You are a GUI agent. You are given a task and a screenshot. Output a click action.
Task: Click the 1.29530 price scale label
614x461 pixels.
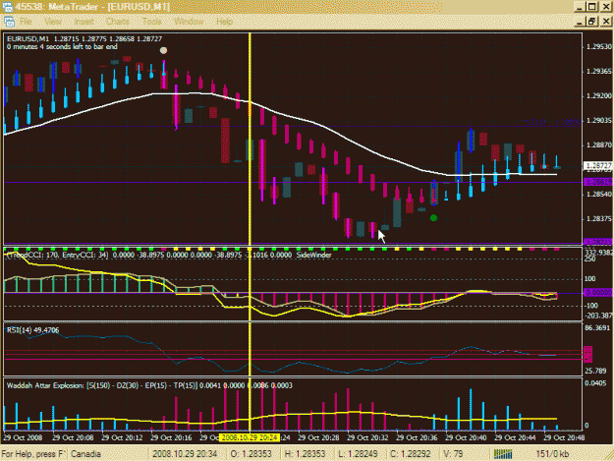tap(598, 46)
